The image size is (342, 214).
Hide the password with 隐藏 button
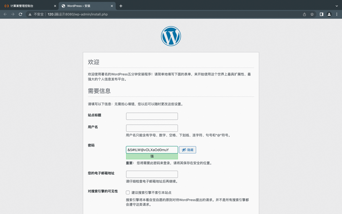187,150
